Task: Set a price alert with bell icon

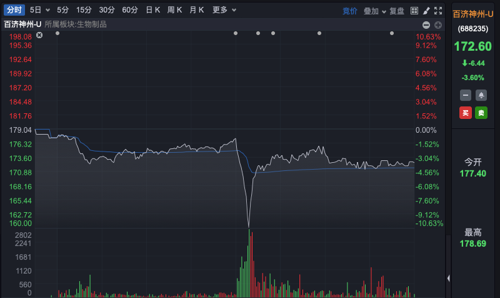Action: click(481, 95)
